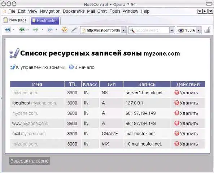Open the Window menu

pos(130,11)
